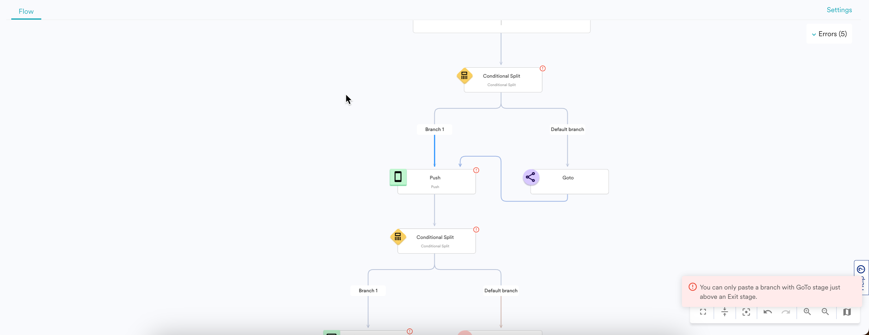
Task: Undo the last flow change
Action: [x=767, y=312]
